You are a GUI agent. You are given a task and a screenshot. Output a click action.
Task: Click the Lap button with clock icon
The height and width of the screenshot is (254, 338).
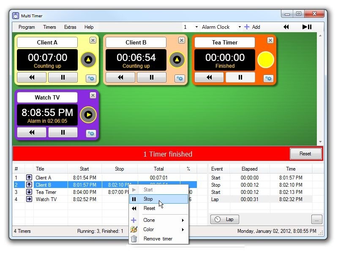[224, 219]
